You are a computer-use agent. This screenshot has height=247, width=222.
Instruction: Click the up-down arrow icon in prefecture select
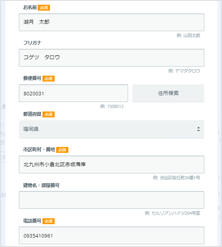[x=198, y=129]
